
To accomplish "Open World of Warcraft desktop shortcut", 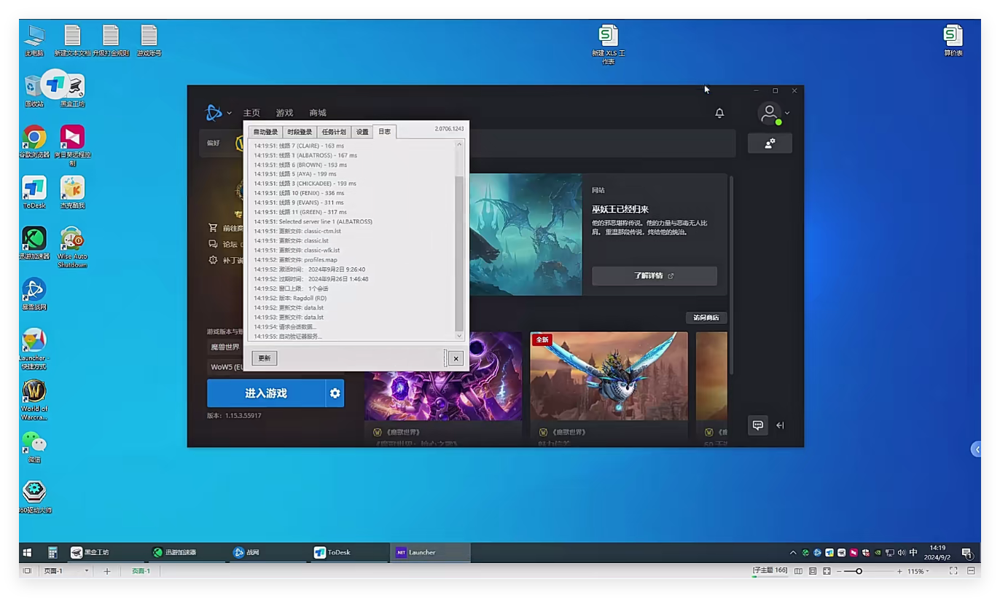I will click(34, 393).
